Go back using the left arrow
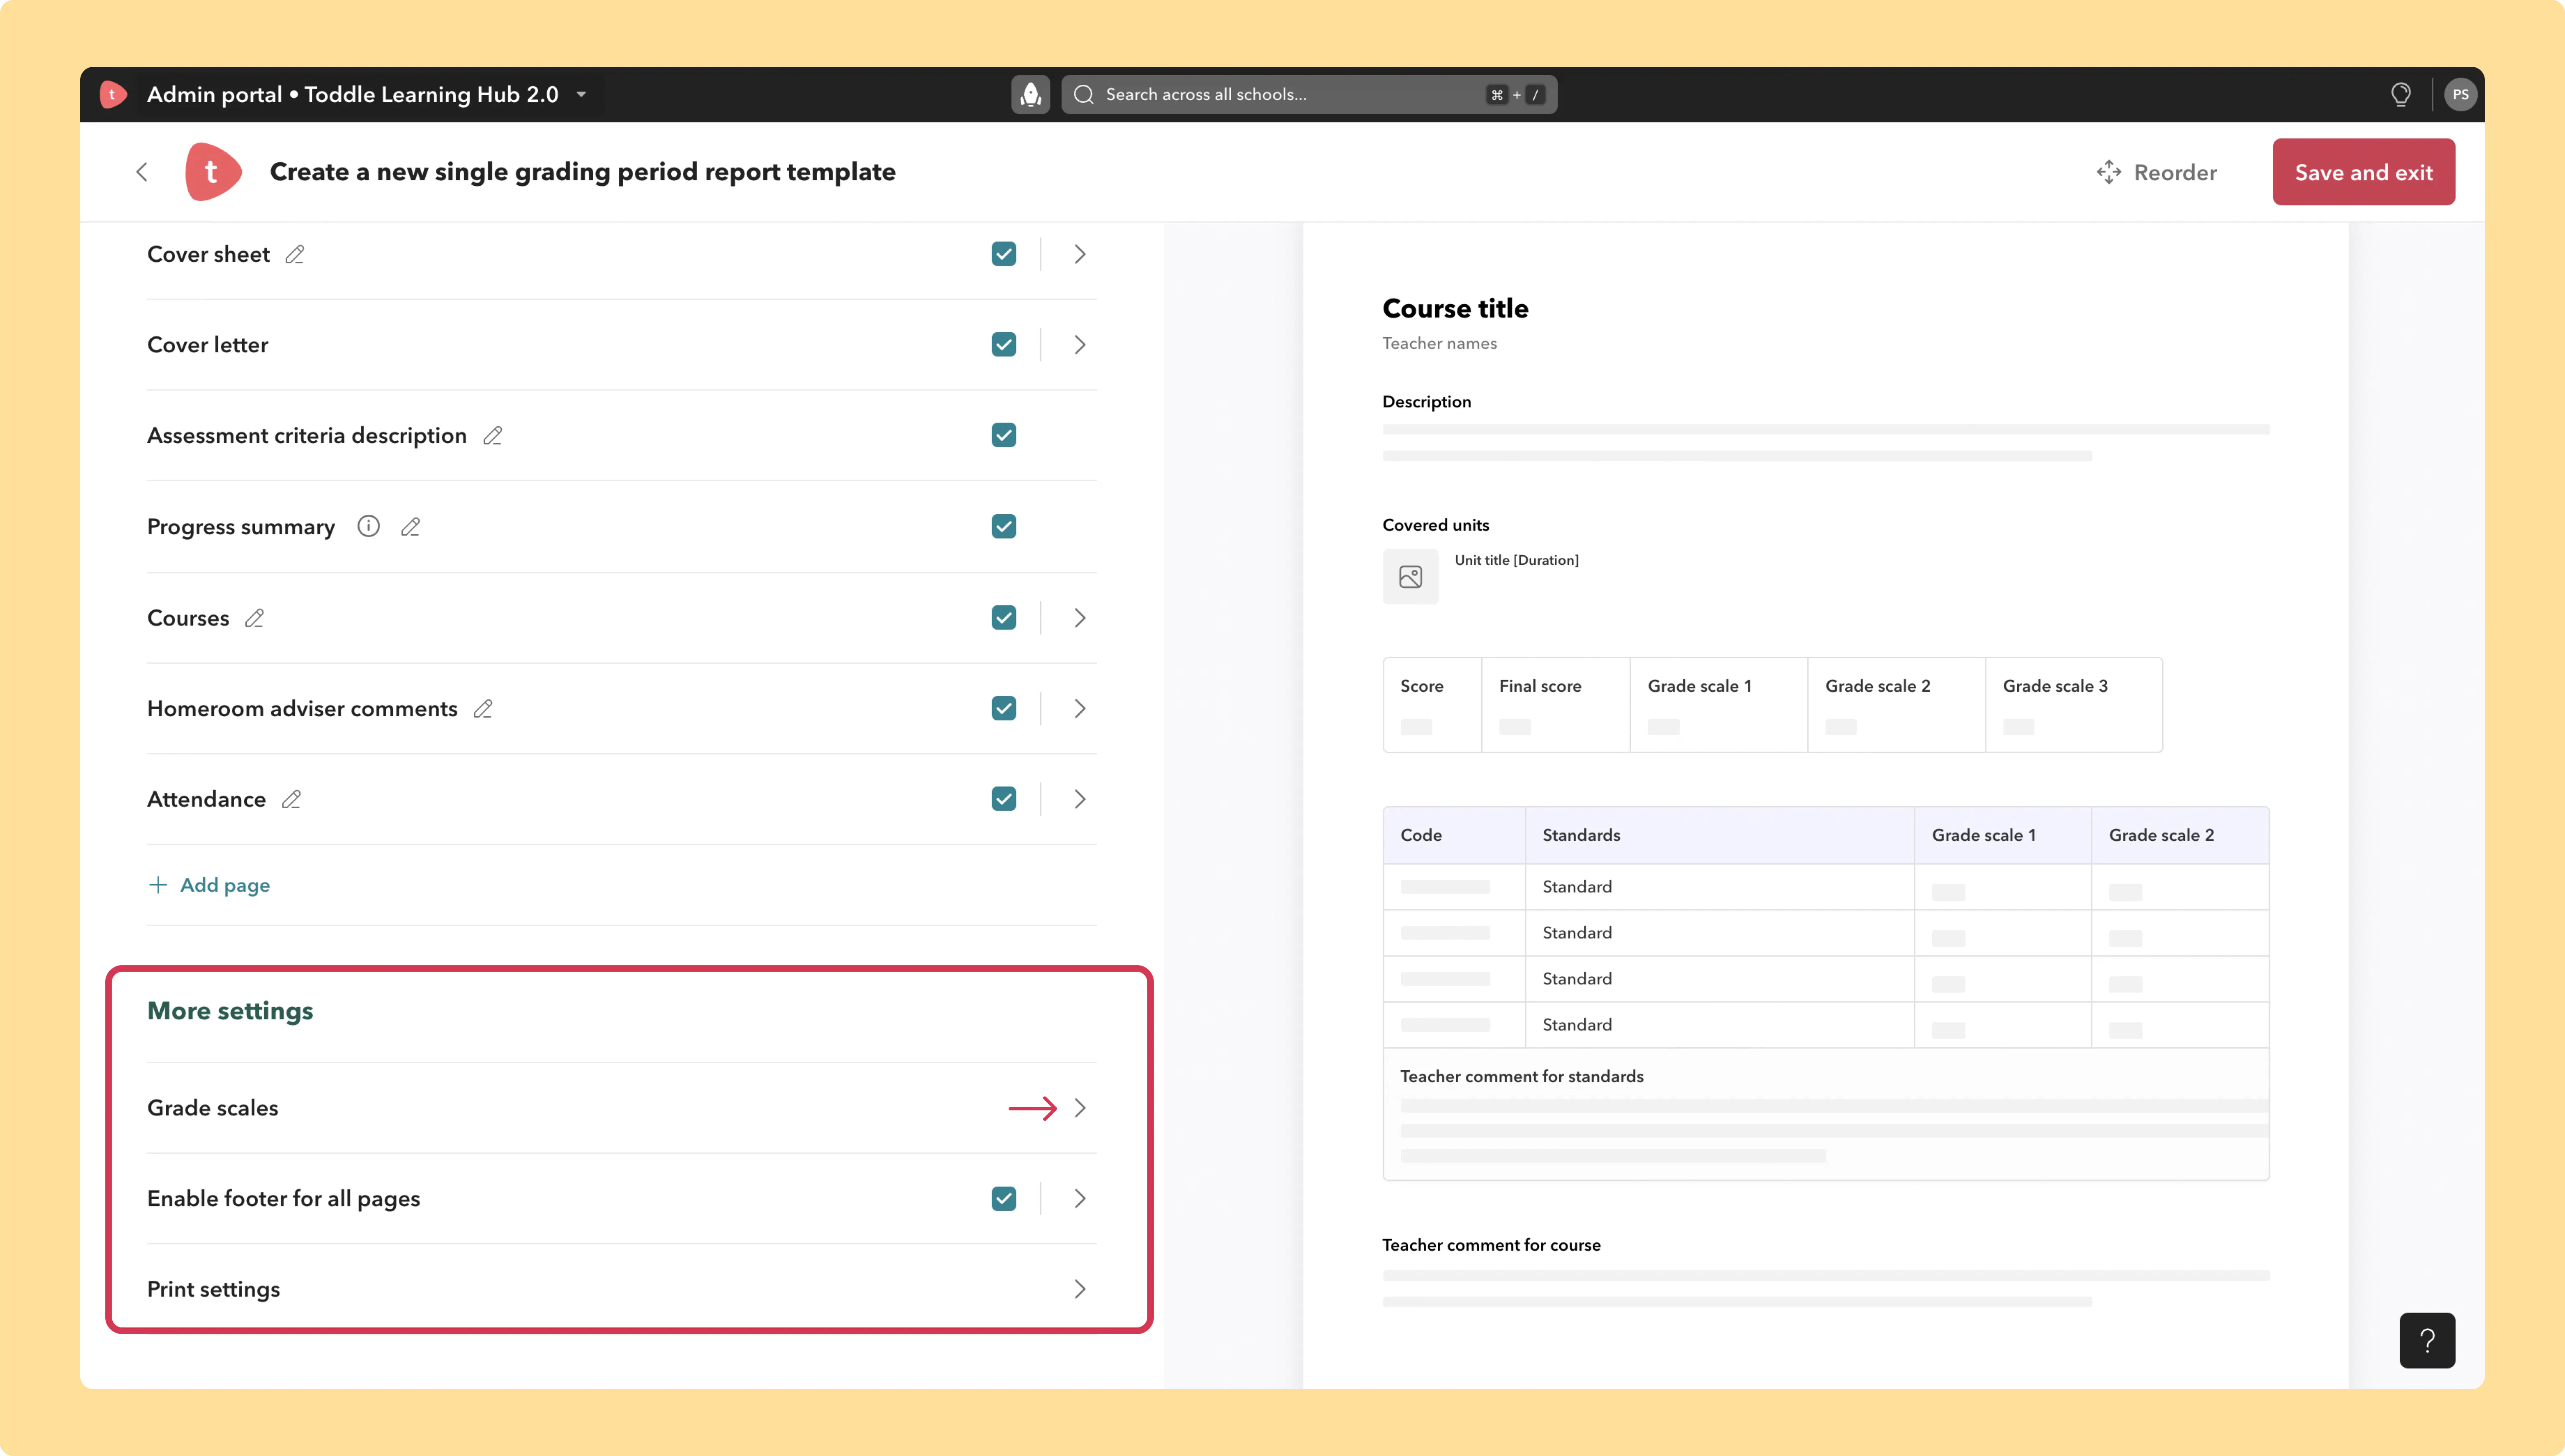The image size is (2565, 1456). 142,172
